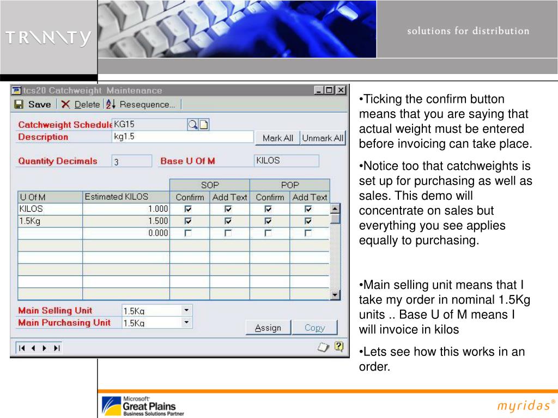Minimize the Catchweight Maintenance window
Image resolution: width=558 pixels, height=418 pixels.
(x=319, y=90)
